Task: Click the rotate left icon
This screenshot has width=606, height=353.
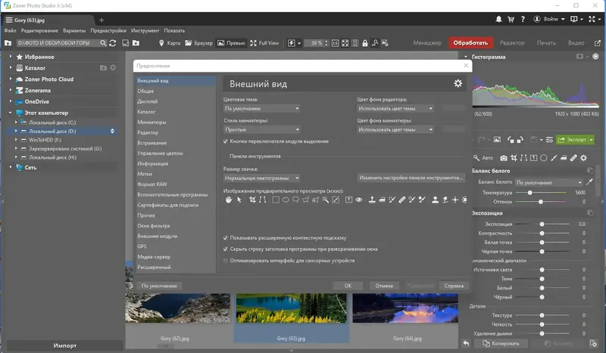Action: [511, 140]
